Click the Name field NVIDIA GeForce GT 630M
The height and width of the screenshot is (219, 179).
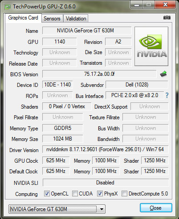[x=87, y=31]
